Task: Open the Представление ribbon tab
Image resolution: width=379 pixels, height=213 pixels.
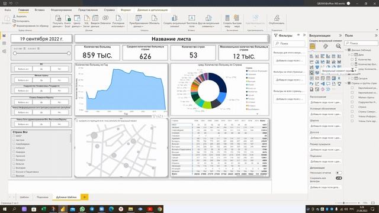Action: (x=88, y=10)
